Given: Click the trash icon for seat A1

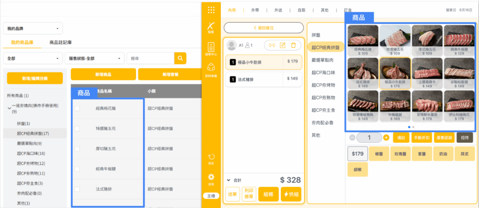Looking at the screenshot, I should click(x=293, y=45).
